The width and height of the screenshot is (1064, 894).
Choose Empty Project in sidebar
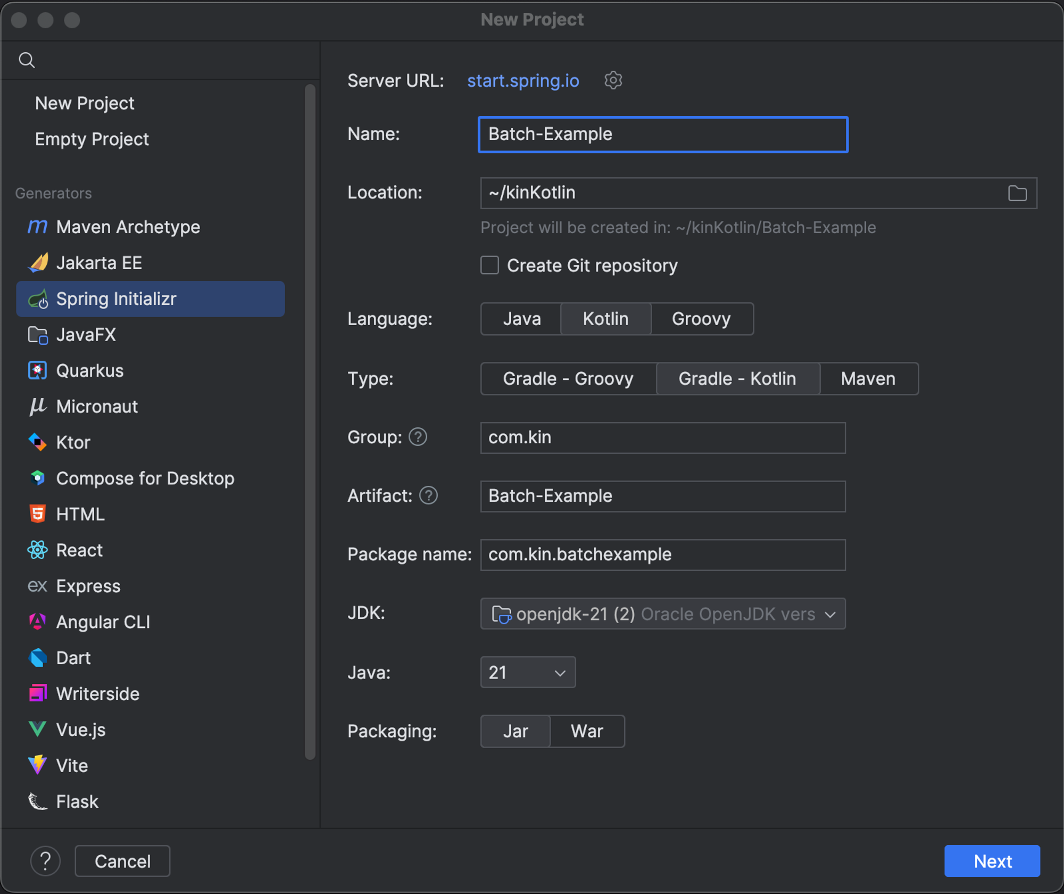pyautogui.click(x=92, y=139)
